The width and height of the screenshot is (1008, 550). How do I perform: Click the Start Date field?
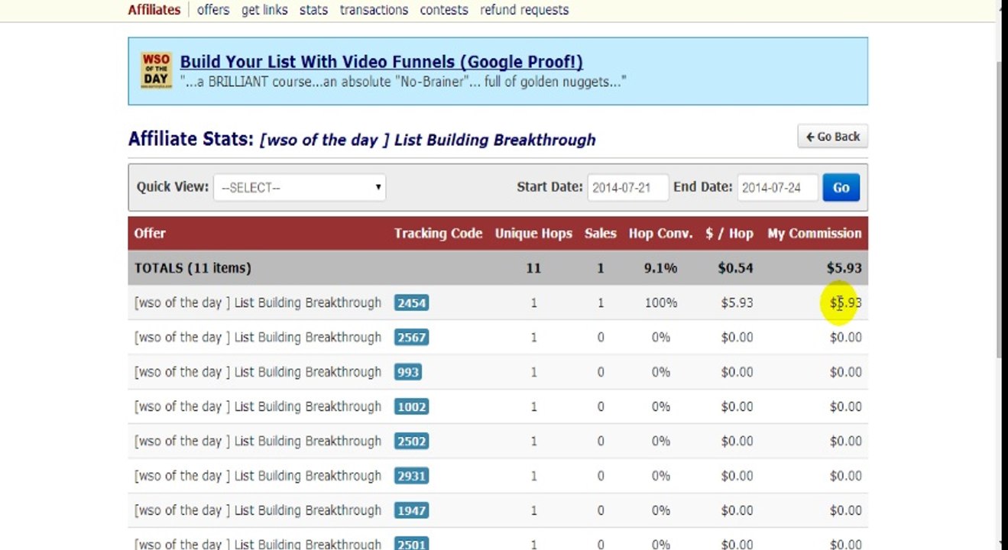pyautogui.click(x=628, y=187)
